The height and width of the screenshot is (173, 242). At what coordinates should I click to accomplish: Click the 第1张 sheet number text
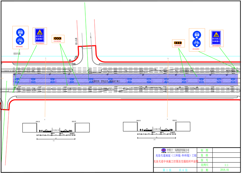coord(166,170)
